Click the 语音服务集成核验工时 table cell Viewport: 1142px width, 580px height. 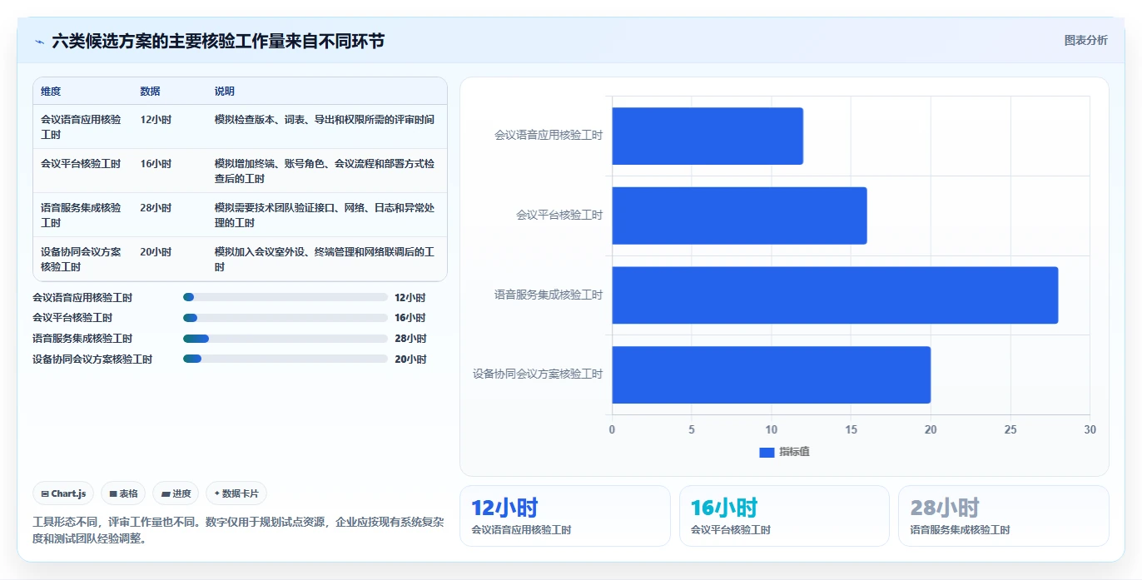point(81,216)
